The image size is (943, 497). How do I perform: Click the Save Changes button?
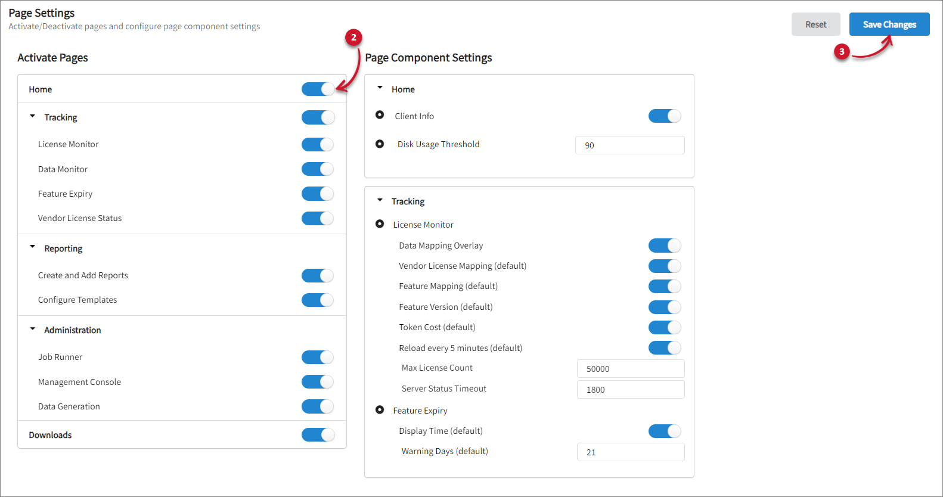click(889, 24)
